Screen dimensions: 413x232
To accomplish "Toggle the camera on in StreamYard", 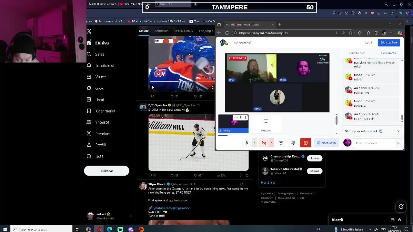I will coord(264,143).
